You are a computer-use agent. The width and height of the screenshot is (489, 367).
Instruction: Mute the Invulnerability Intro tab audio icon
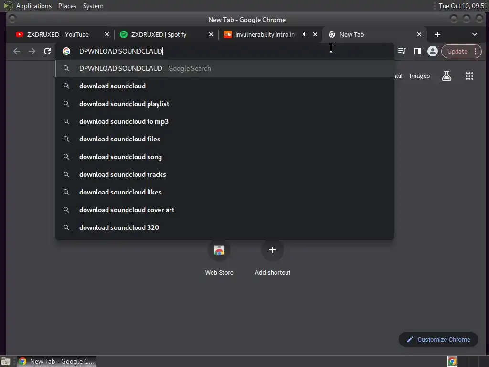click(x=305, y=34)
